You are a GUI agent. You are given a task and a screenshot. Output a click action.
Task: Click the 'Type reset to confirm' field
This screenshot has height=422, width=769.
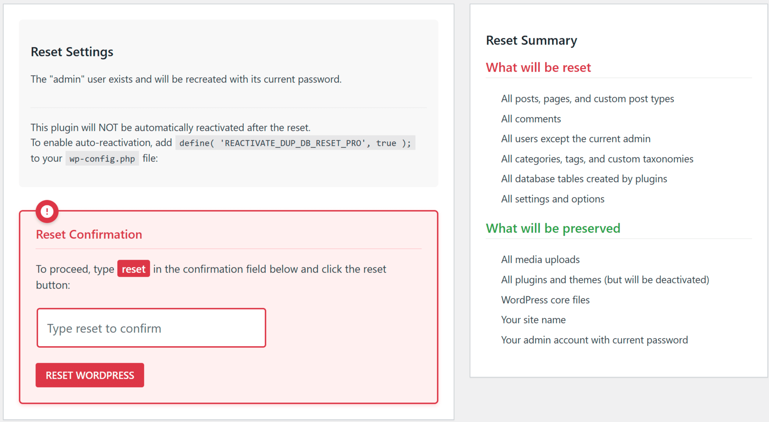pos(151,328)
